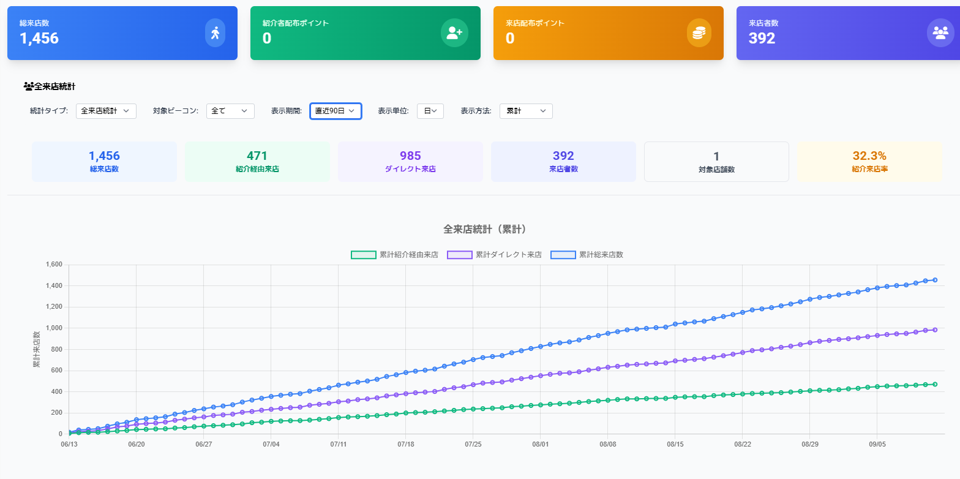Click the group icon on purple visitors card

[940, 33]
